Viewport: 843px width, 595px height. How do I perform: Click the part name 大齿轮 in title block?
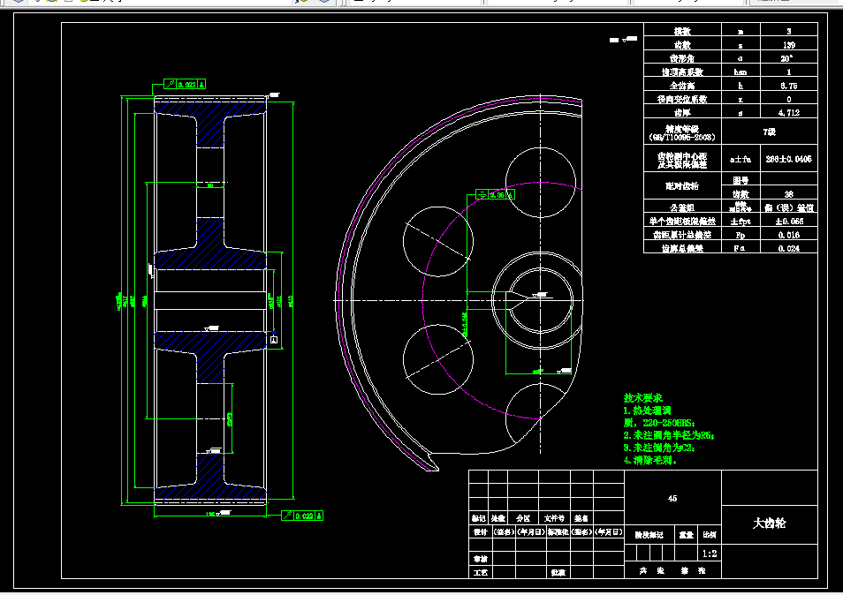coord(770,523)
